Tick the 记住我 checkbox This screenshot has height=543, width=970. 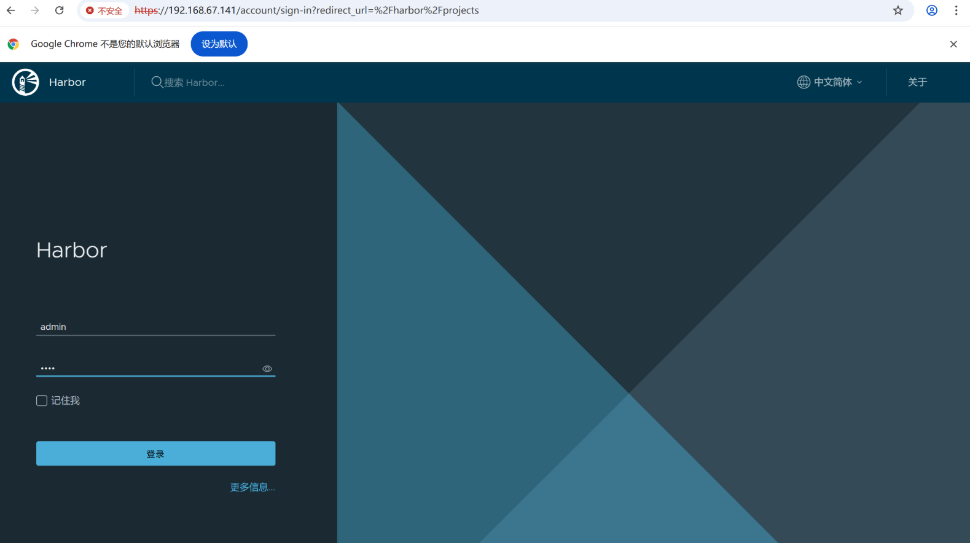coord(42,400)
